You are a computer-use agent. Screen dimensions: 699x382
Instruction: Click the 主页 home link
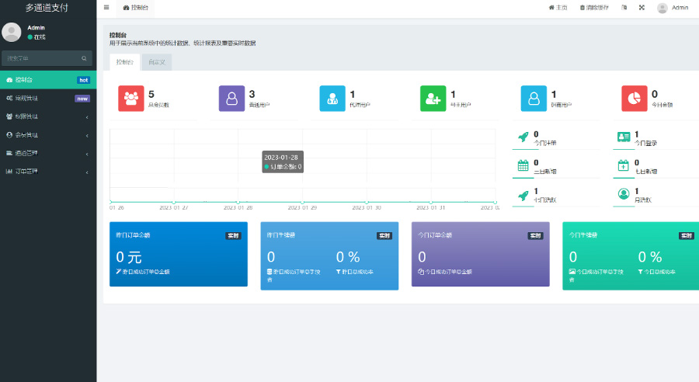[x=558, y=8]
